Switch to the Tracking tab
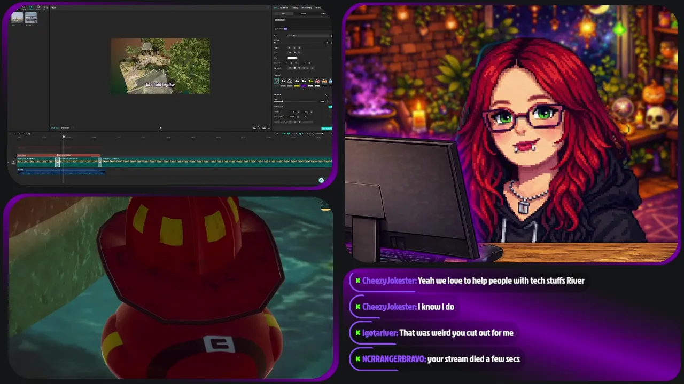684x384 pixels. point(295,7)
